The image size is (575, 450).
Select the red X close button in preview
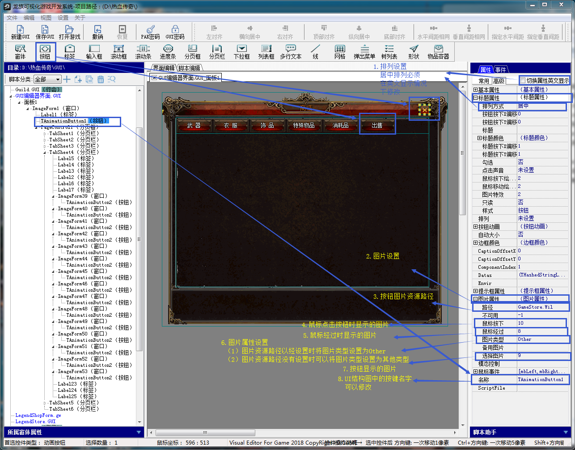click(424, 110)
